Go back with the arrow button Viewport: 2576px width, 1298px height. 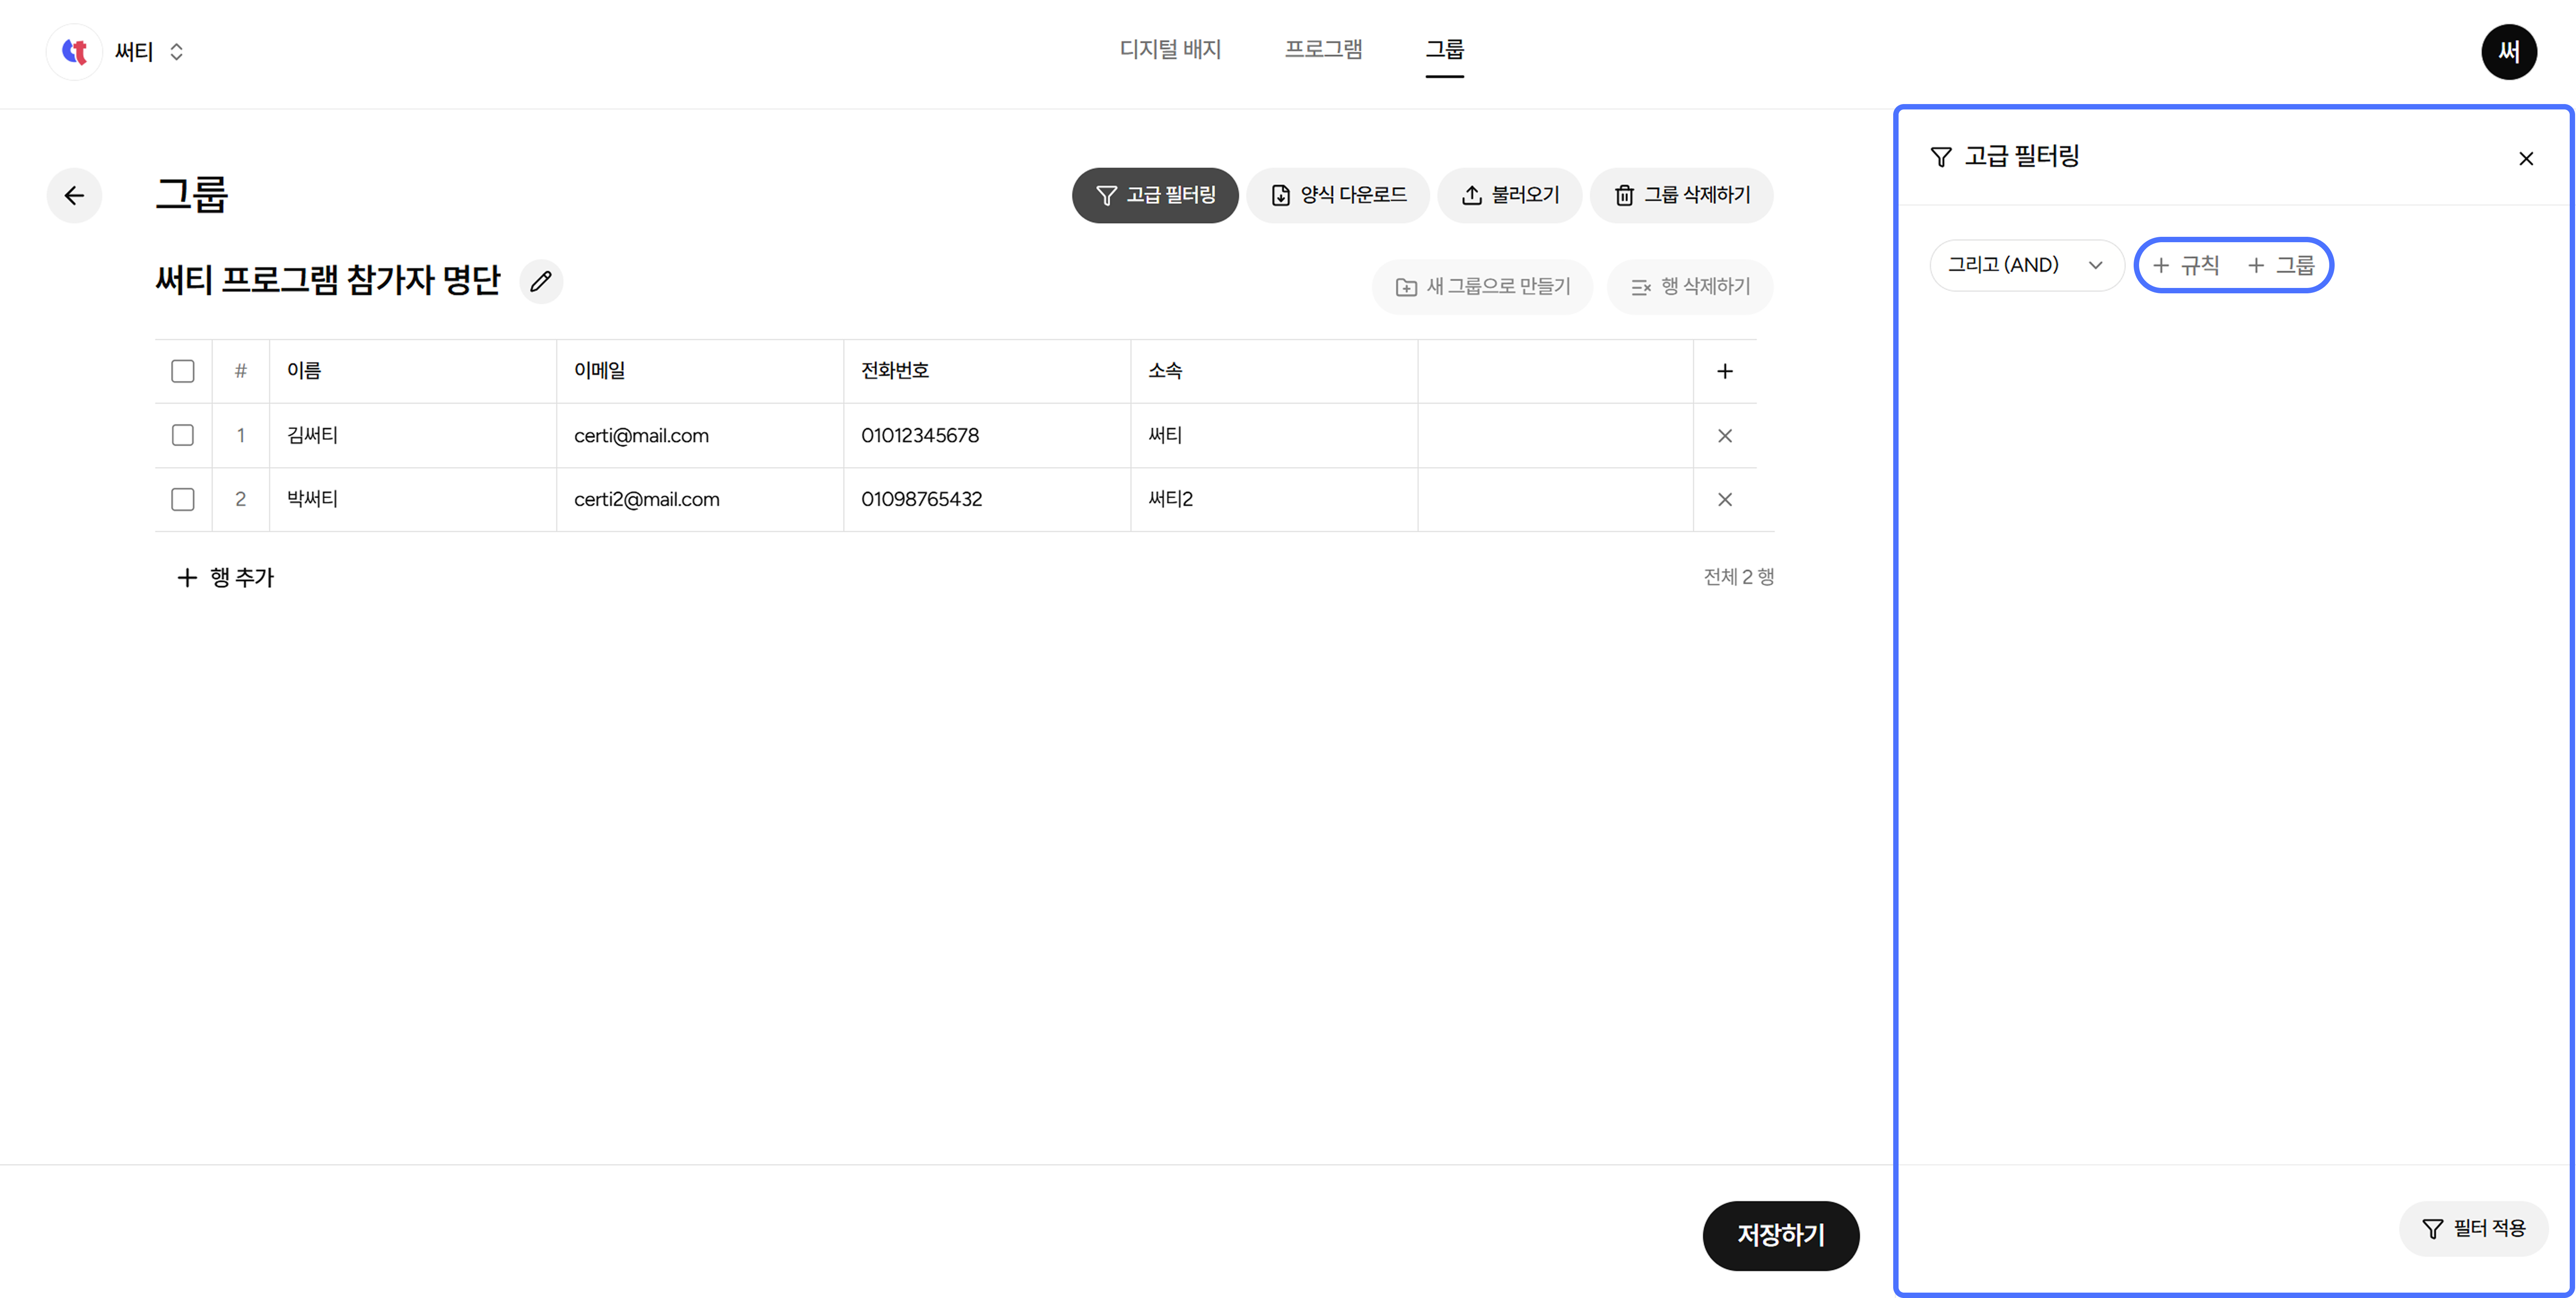(x=75, y=195)
